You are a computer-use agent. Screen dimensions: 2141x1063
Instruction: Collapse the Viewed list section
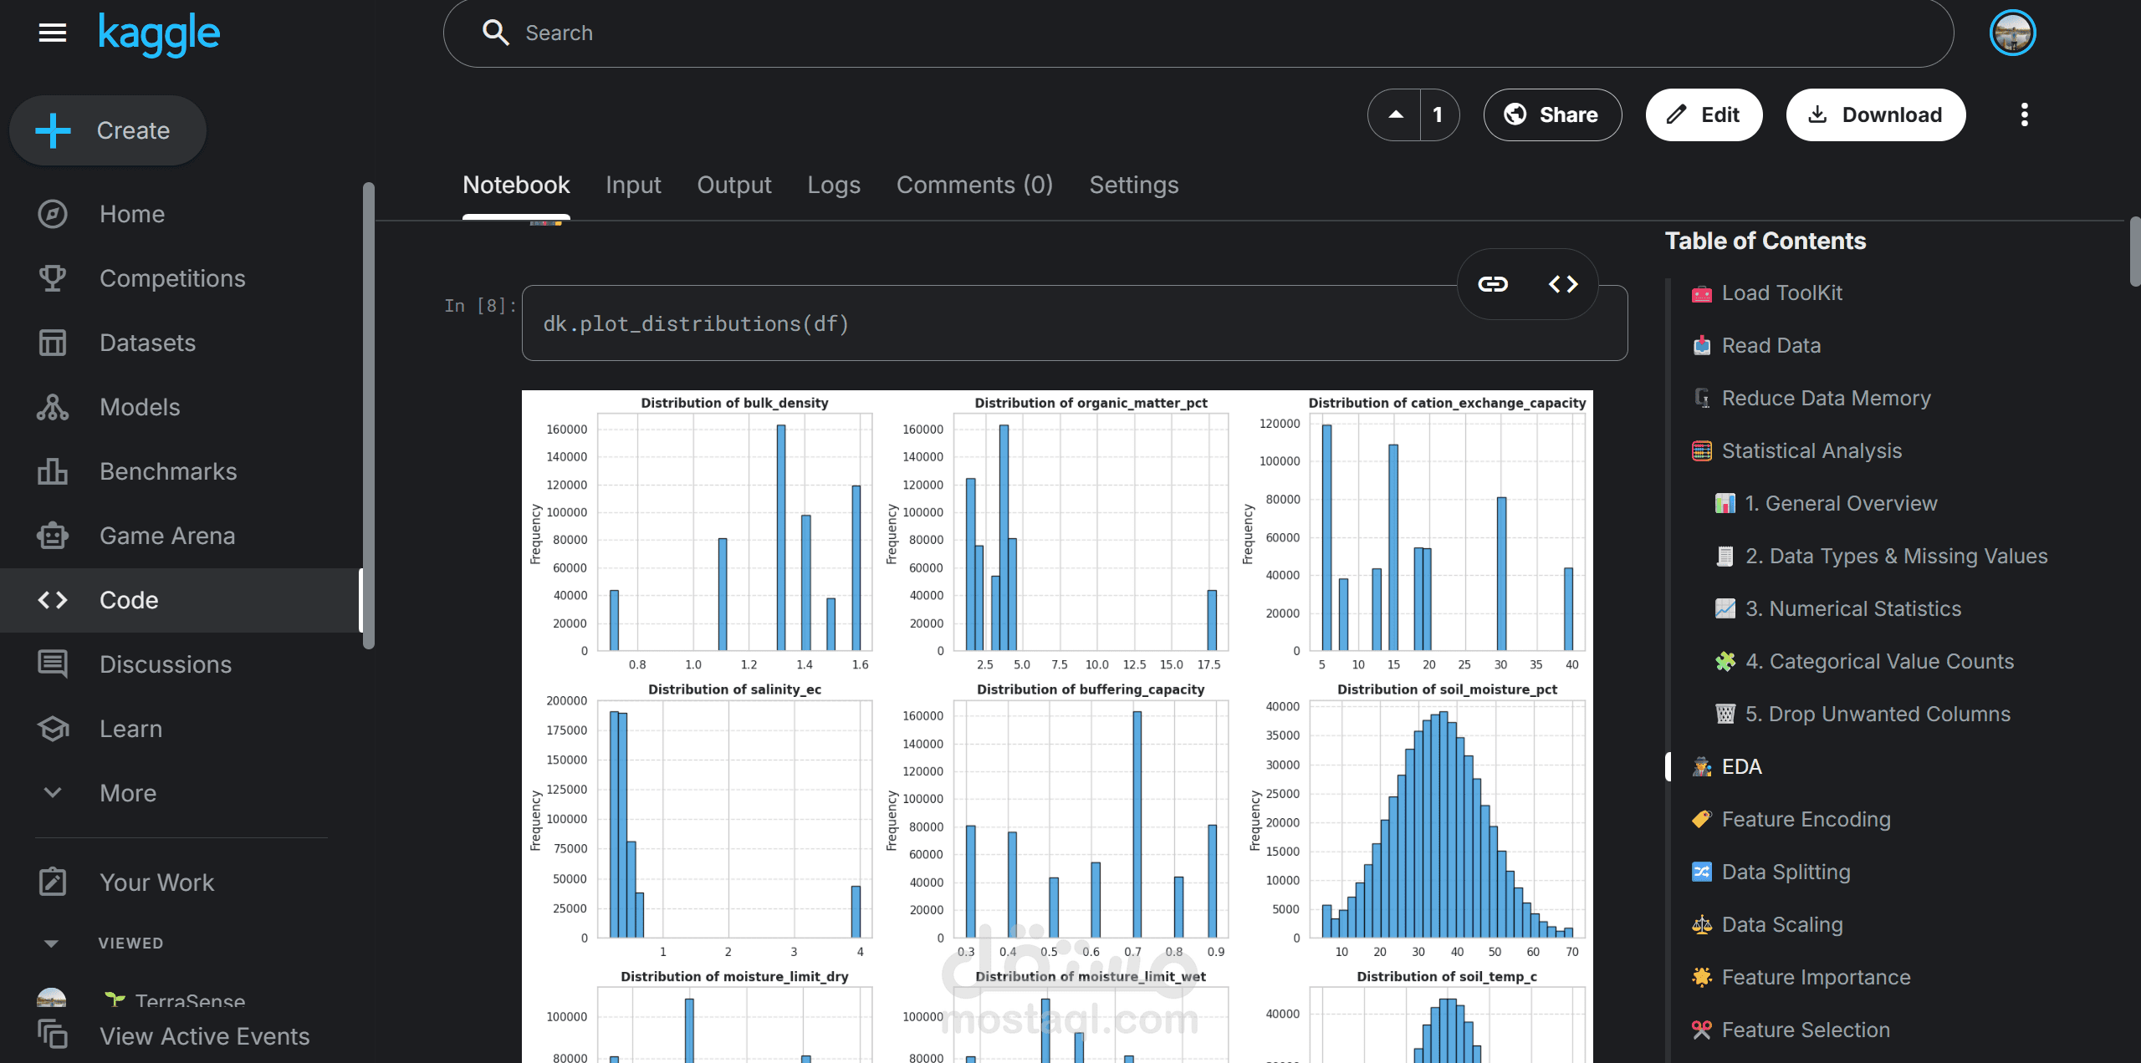51,943
